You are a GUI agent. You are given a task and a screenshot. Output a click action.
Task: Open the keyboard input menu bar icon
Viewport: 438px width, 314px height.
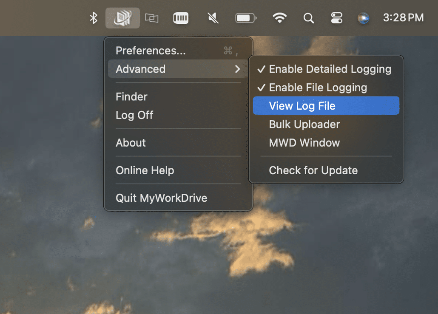(x=181, y=18)
